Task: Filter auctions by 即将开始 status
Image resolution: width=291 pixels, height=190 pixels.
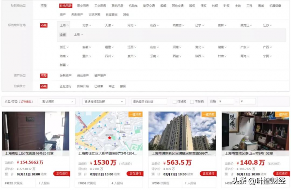Action: [83, 86]
